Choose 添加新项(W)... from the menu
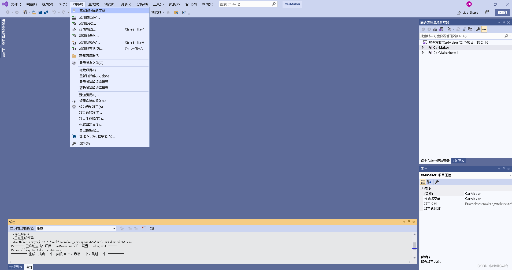 (110, 43)
